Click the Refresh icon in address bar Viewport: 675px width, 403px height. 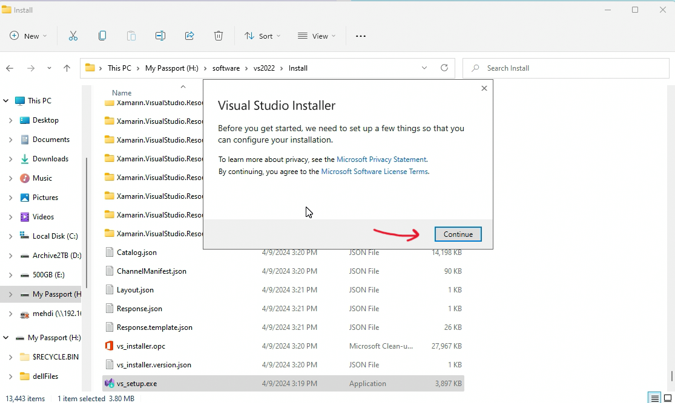click(x=444, y=68)
